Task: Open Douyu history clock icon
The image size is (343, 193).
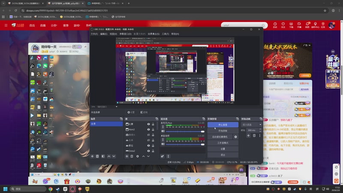Action: (275, 25)
